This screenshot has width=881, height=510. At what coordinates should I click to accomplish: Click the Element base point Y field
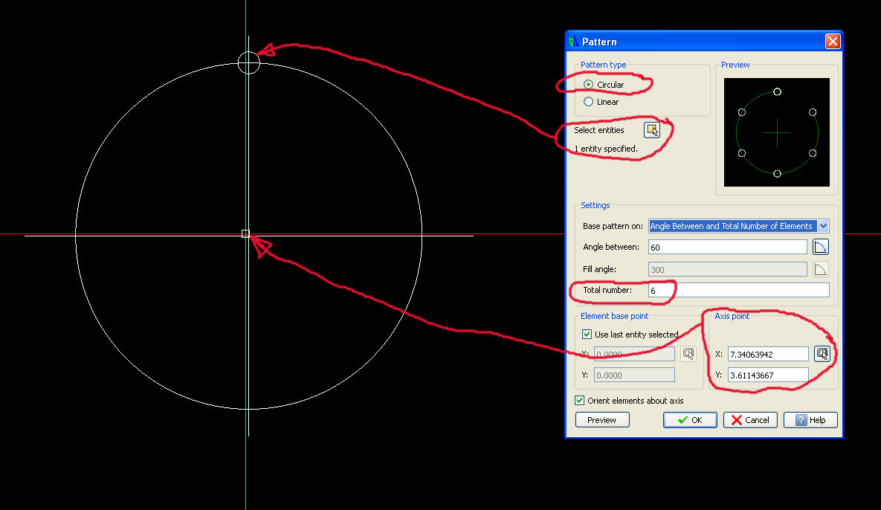pyautogui.click(x=634, y=375)
